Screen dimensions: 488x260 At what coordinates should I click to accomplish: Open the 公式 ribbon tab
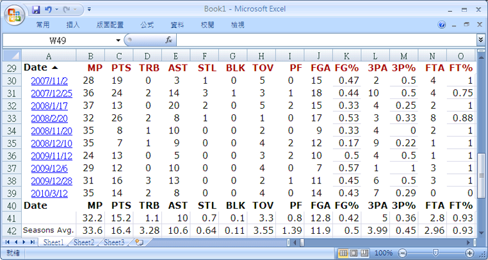coord(147,25)
